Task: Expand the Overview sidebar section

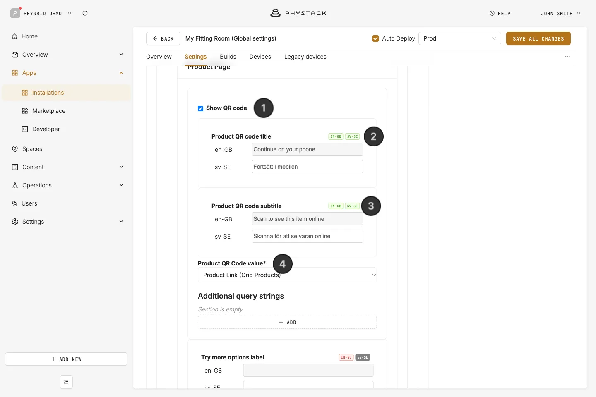Action: (121, 54)
